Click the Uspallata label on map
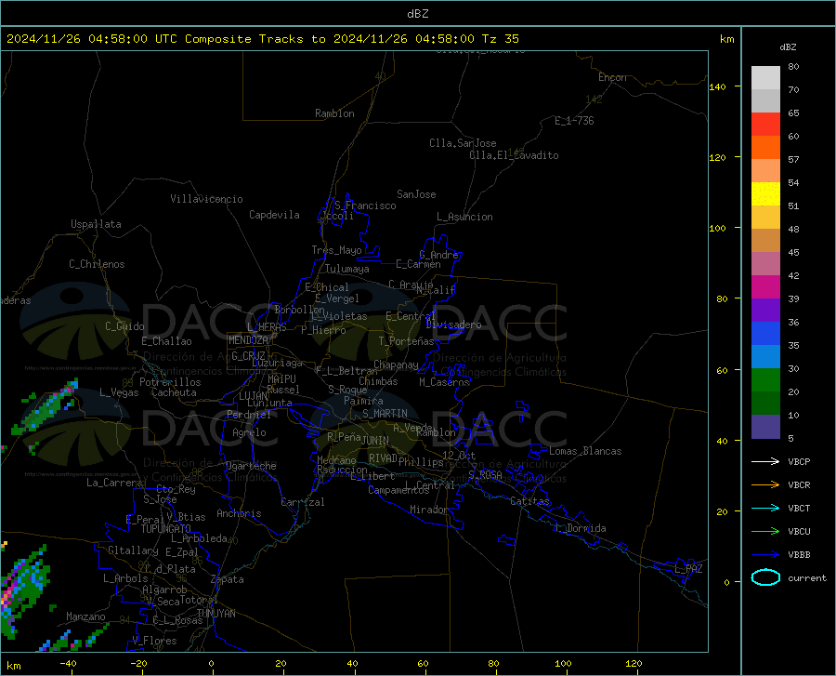Viewport: 836px width, 676px height. pyautogui.click(x=96, y=224)
